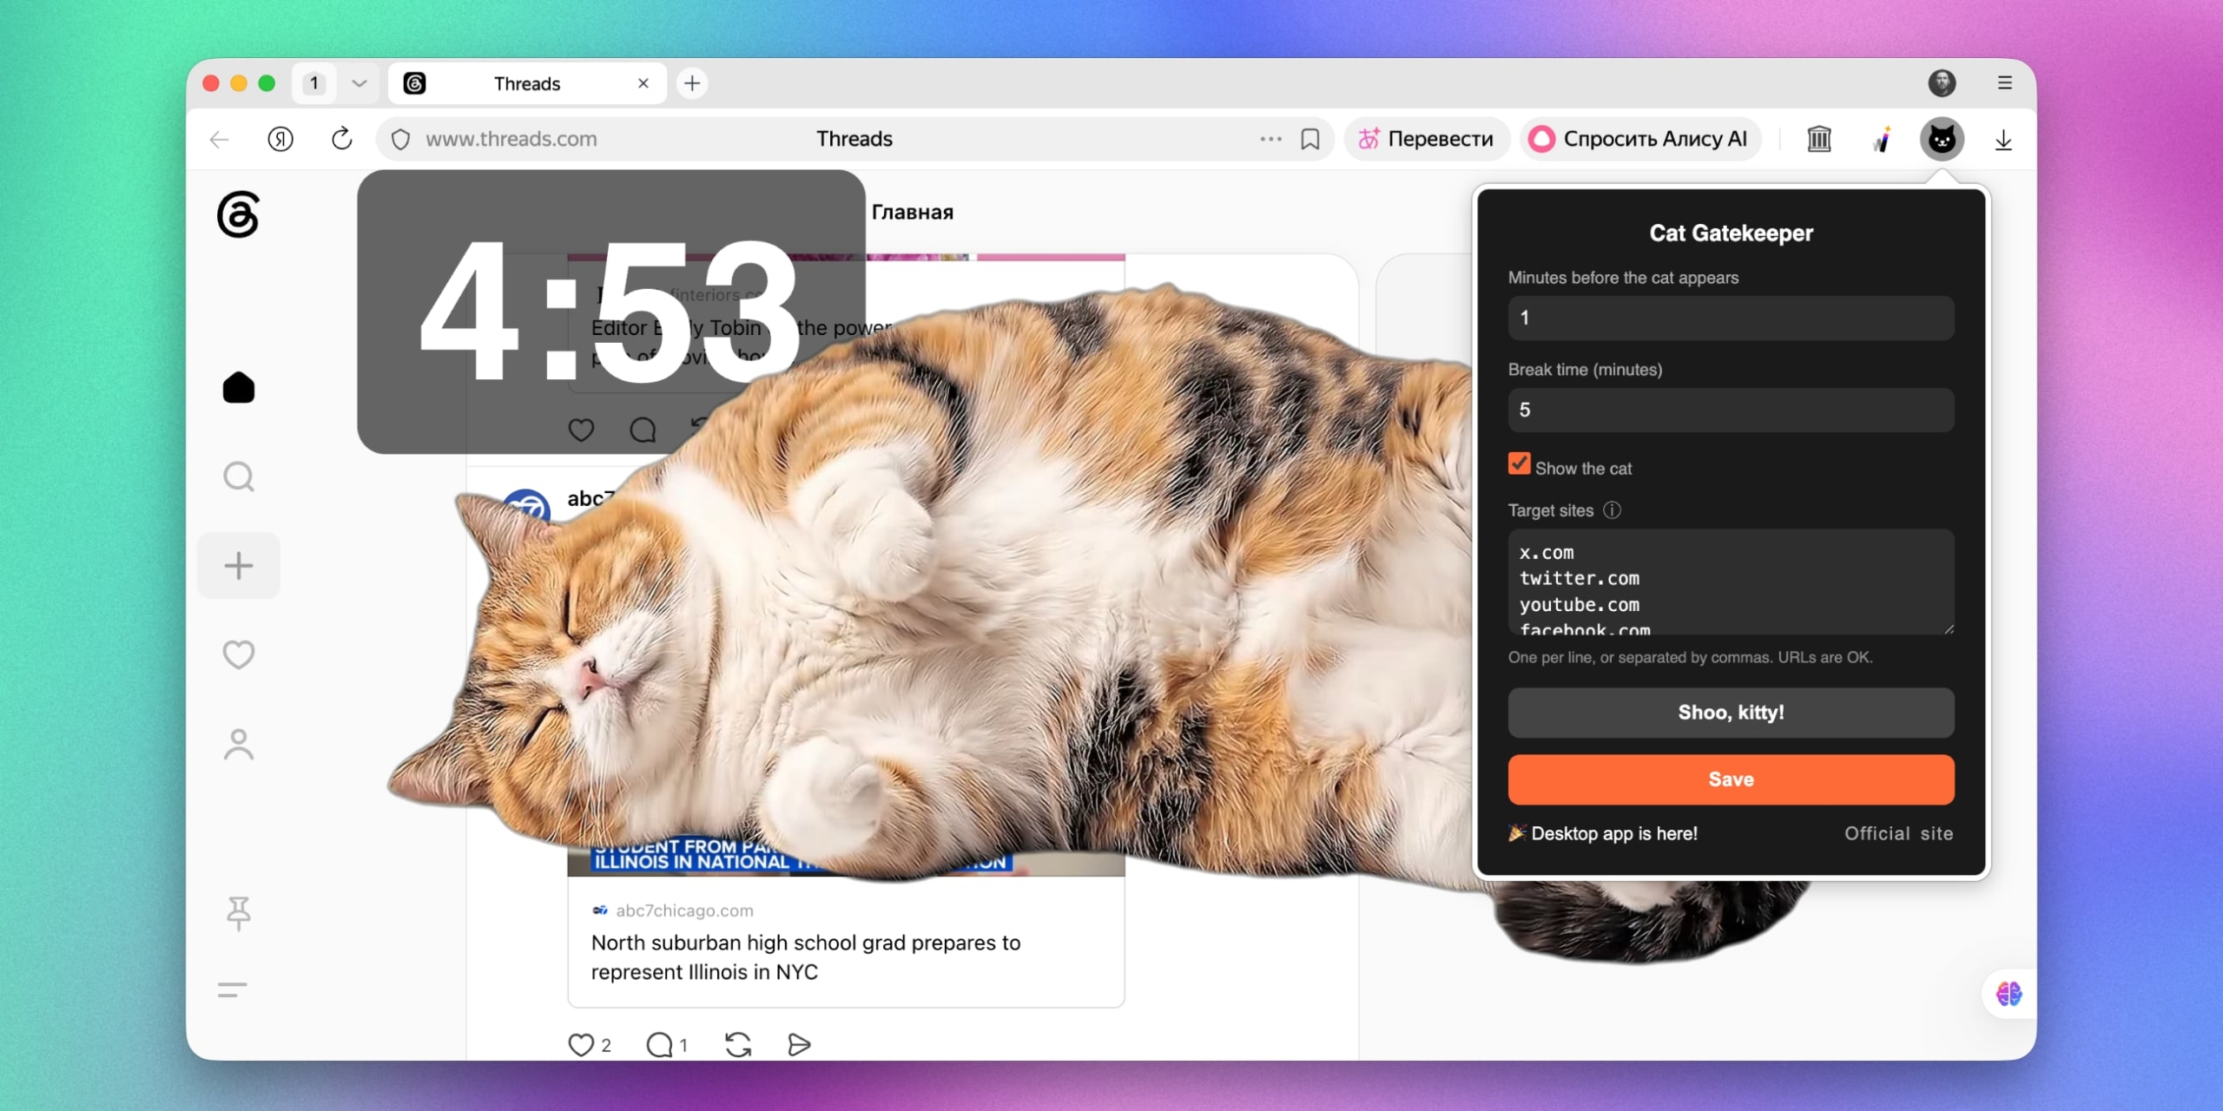
Task: Click the brain assistant floating icon
Action: pos(2009,994)
